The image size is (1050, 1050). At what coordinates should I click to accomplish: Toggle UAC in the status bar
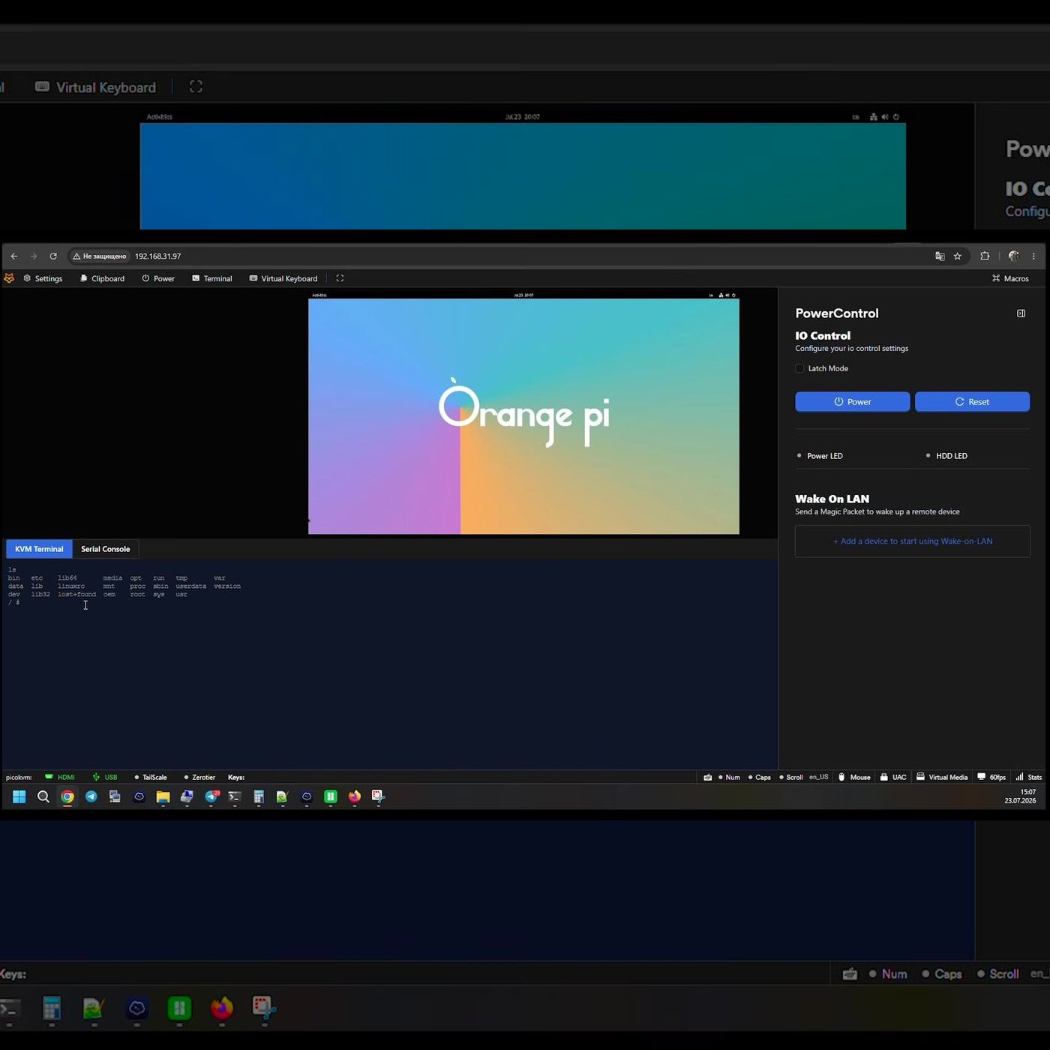pos(893,777)
